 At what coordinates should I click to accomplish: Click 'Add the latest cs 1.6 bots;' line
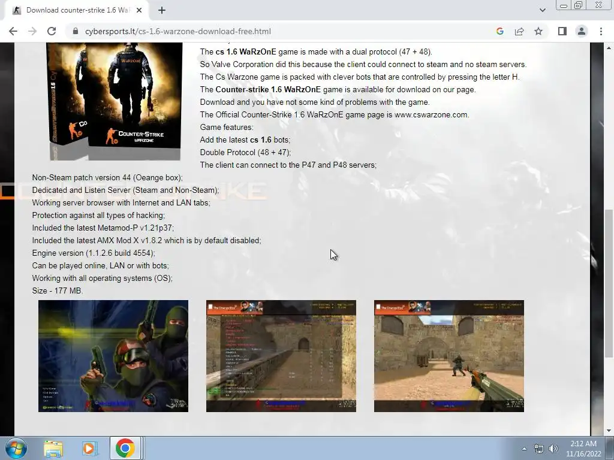[245, 140]
